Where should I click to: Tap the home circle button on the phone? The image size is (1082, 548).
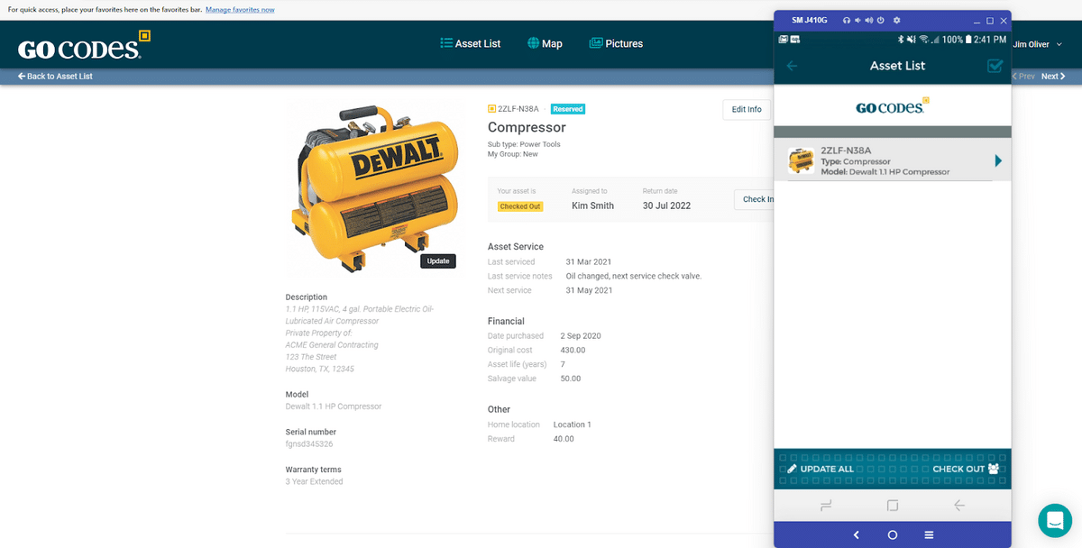pyautogui.click(x=892, y=534)
